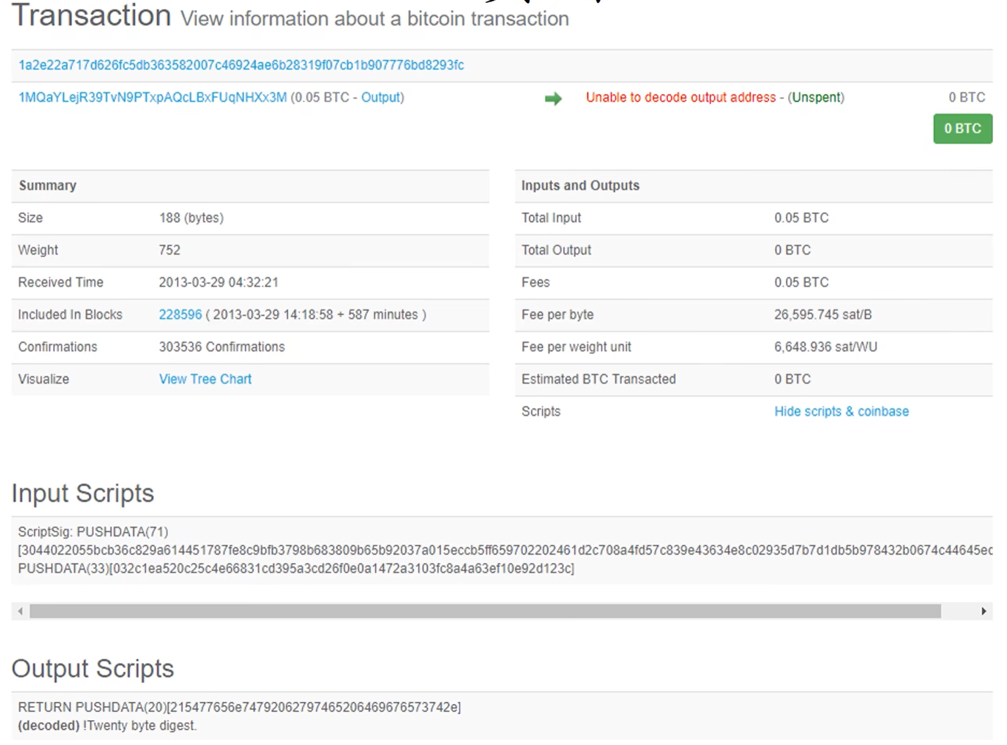
Task: Select the Weight value 752
Action: (x=169, y=250)
